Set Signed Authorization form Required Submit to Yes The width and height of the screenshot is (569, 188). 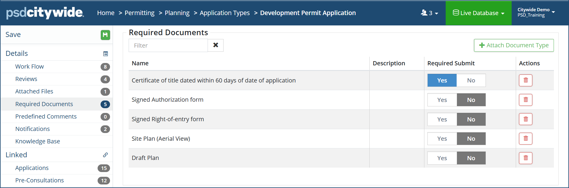pyautogui.click(x=442, y=100)
